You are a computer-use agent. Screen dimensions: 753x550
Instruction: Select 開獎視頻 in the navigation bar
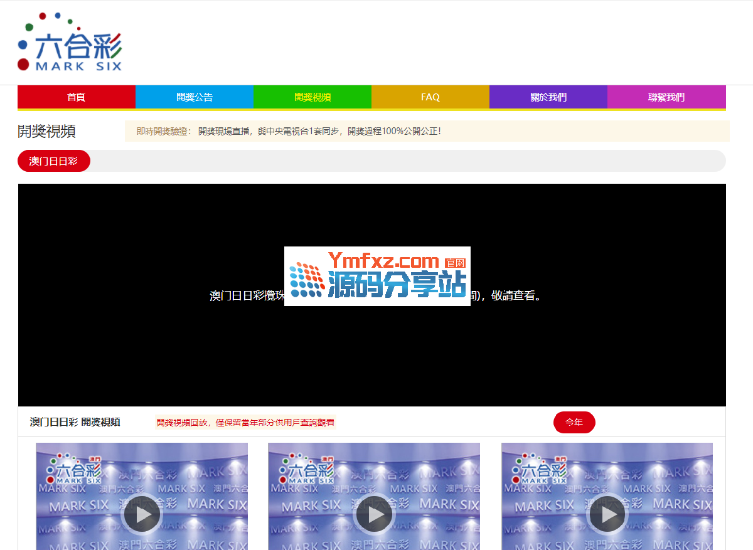[312, 97]
